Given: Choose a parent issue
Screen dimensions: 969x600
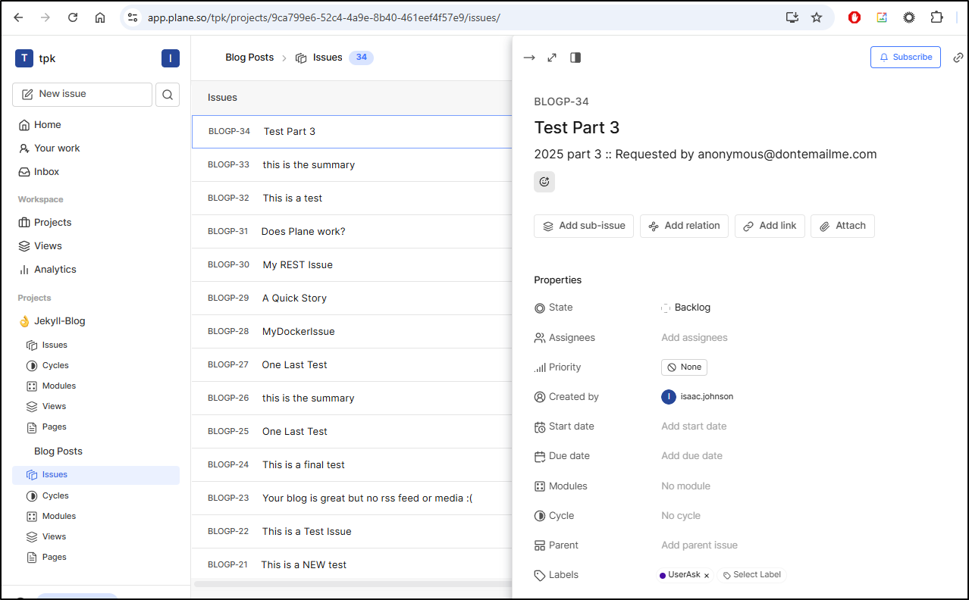Looking at the screenshot, I should coord(699,545).
